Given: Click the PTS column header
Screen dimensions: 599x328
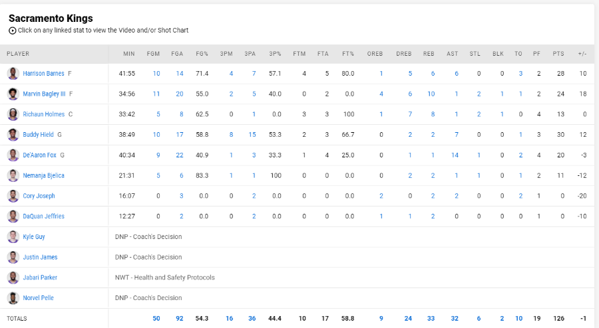Looking at the screenshot, I should click(x=558, y=54).
